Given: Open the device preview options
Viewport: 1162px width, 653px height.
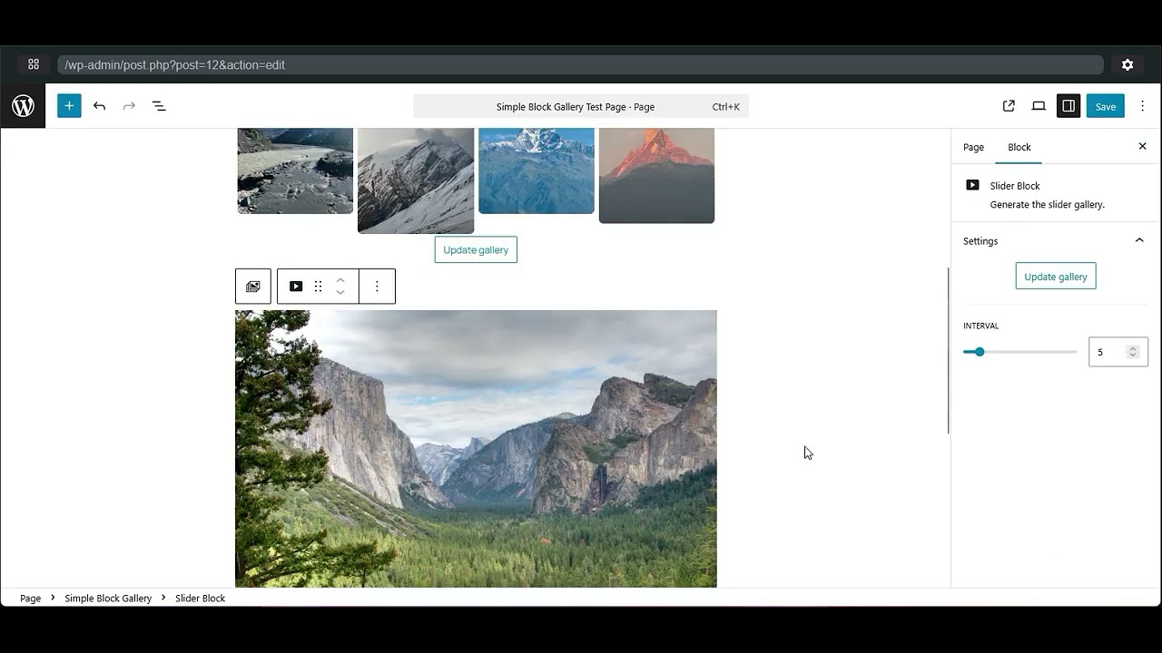Looking at the screenshot, I should coord(1039,106).
